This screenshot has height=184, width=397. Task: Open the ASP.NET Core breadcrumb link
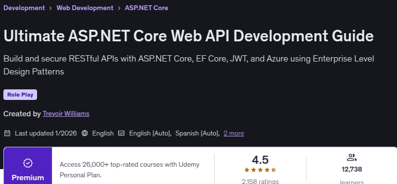[x=146, y=8]
